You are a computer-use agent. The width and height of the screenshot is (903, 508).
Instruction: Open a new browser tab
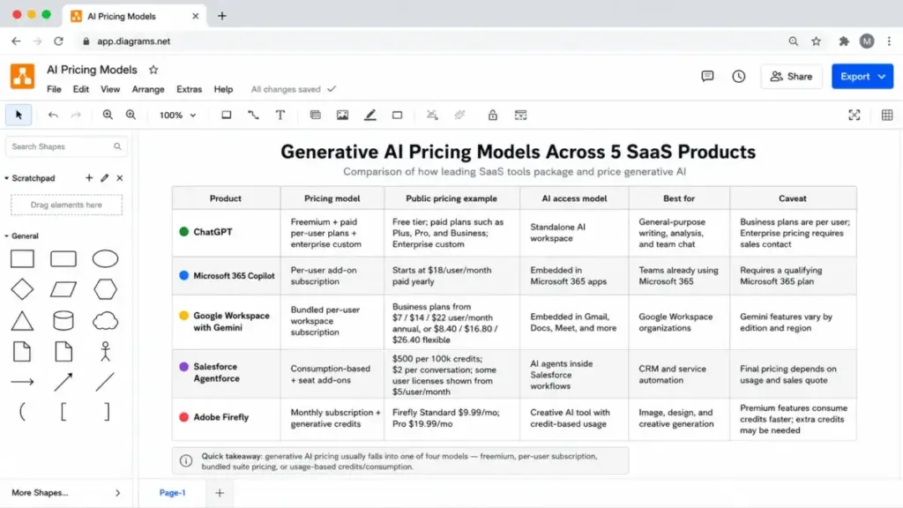222,16
